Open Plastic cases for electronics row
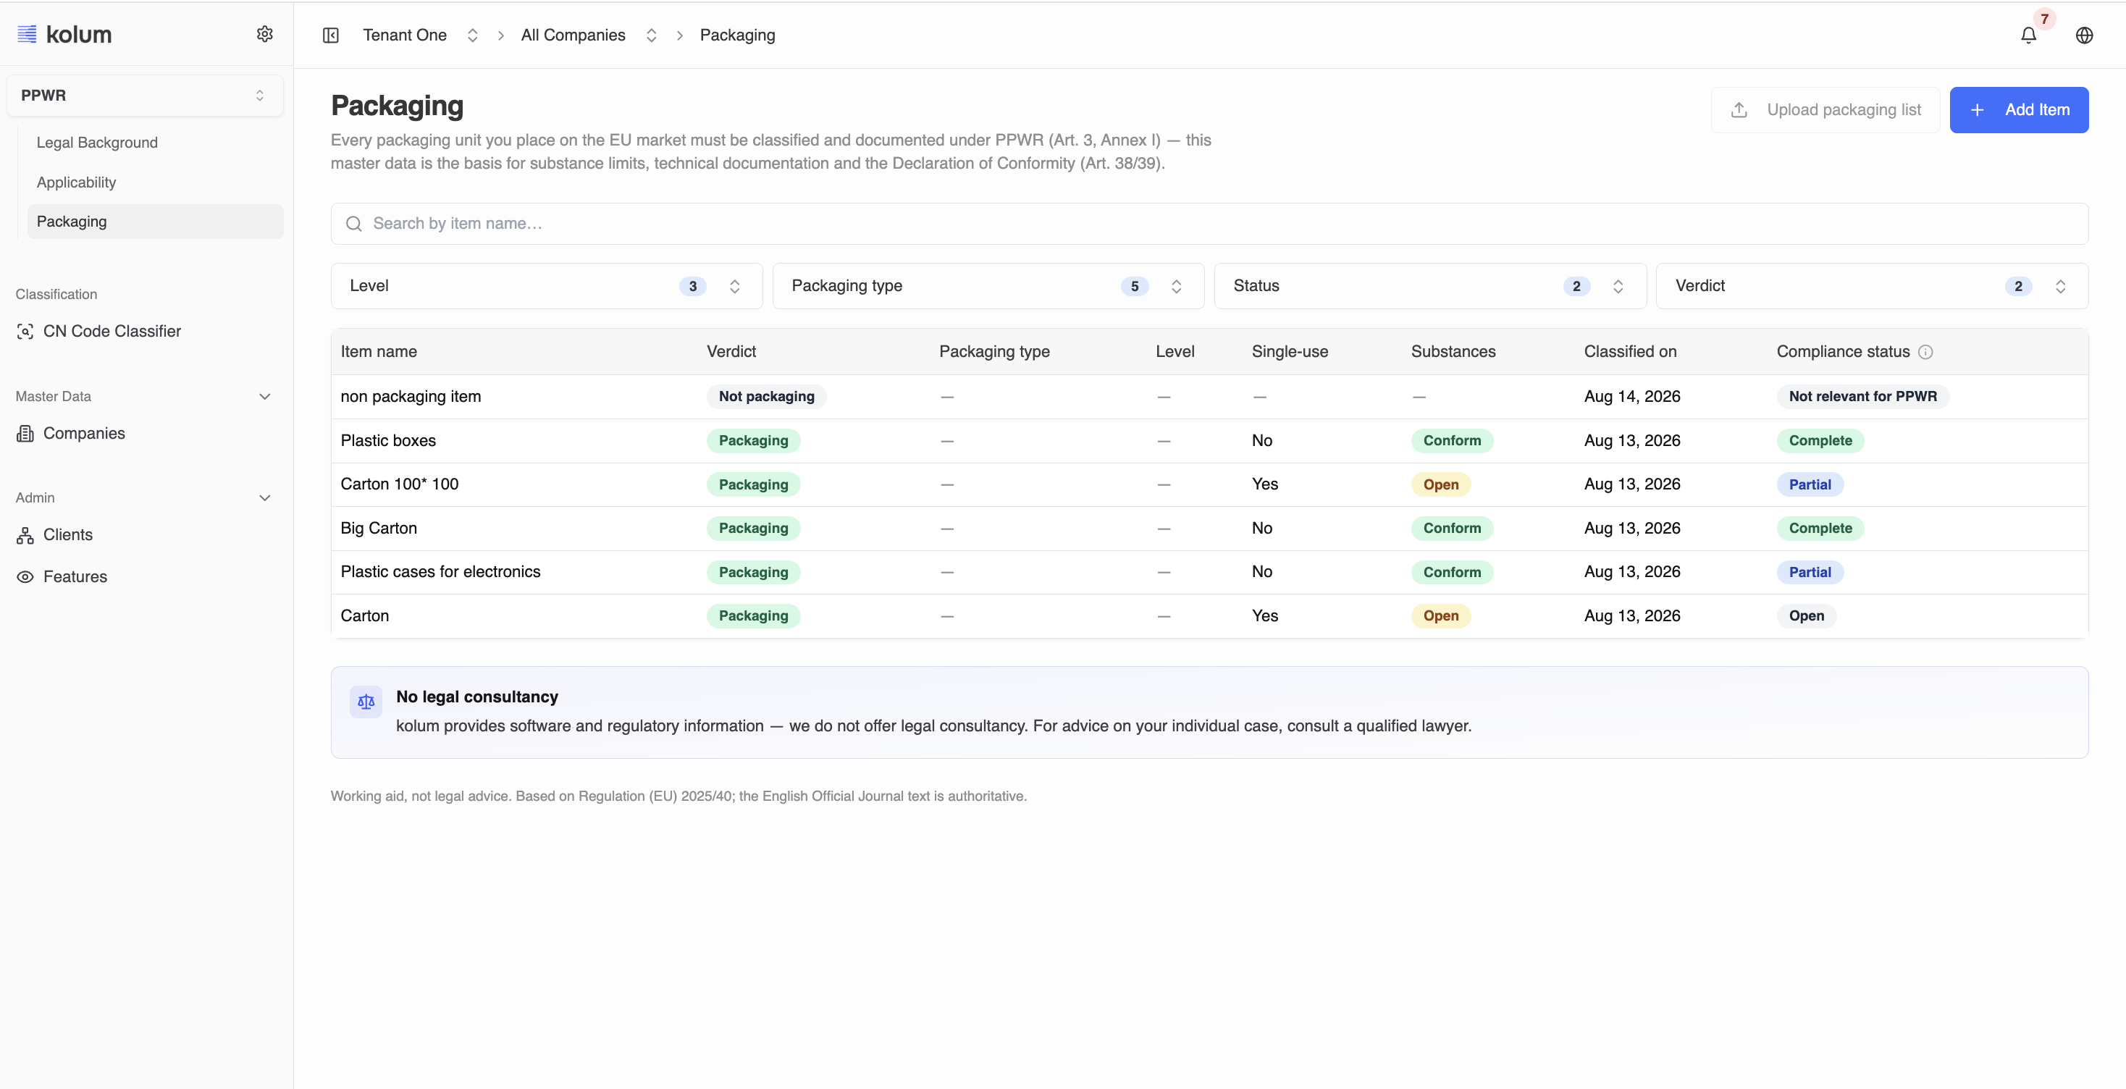 [x=1209, y=572]
